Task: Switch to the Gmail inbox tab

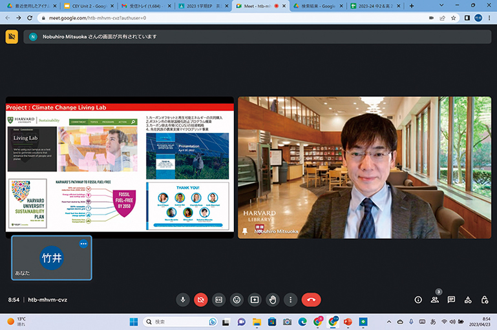Action: pyautogui.click(x=145, y=6)
